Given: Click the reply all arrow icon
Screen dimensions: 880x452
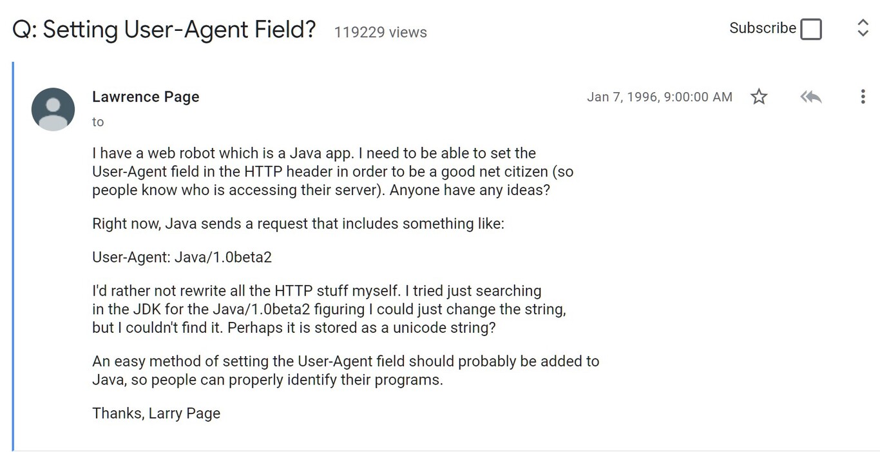Looking at the screenshot, I should pyautogui.click(x=810, y=97).
